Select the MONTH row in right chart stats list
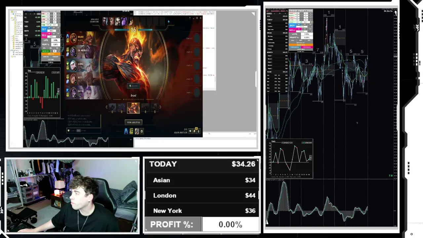 click(277, 52)
